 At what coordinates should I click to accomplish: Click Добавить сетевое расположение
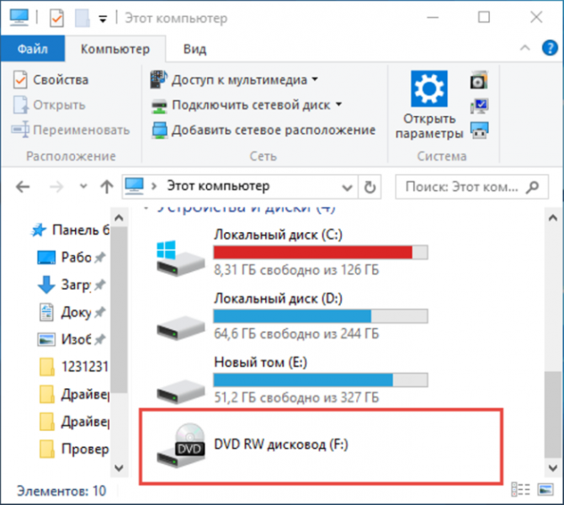(x=263, y=130)
